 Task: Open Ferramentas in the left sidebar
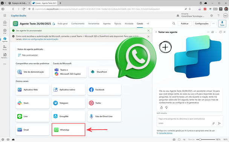(x=5, y=56)
